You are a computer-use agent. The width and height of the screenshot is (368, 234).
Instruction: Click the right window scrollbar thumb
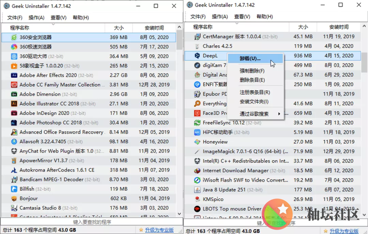[x=364, y=62]
